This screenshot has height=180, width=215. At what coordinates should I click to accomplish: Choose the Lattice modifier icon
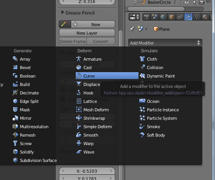click(78, 101)
